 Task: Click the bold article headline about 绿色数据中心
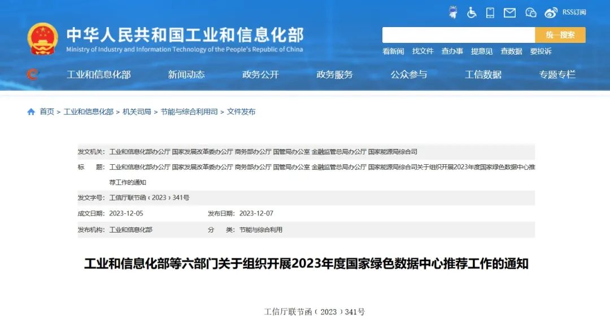coord(306,264)
